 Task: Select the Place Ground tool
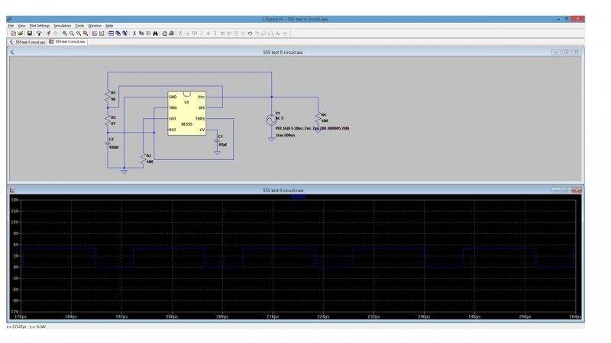pyautogui.click(x=187, y=34)
